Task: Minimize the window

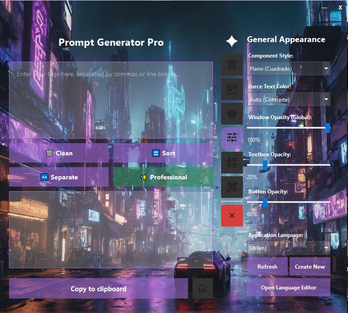Action: click(x=324, y=8)
